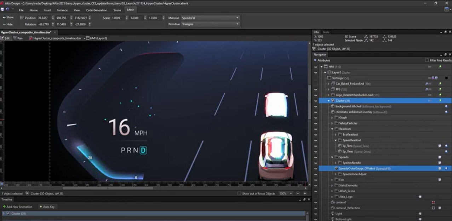Click the undo arrow icon
452x221 pixels.
click(x=7, y=10)
